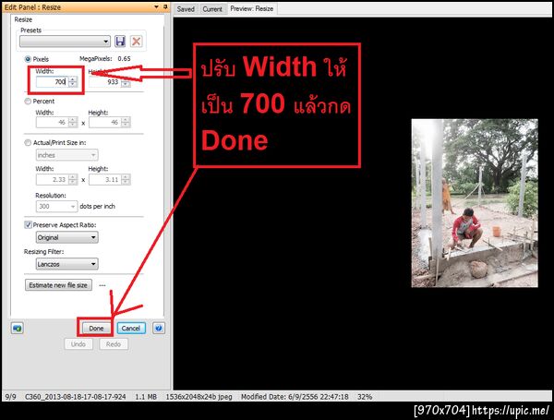Switch to the Saved tab
The image size is (554, 420).
coord(186,9)
